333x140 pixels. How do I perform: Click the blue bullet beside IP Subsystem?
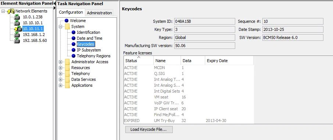(74, 50)
